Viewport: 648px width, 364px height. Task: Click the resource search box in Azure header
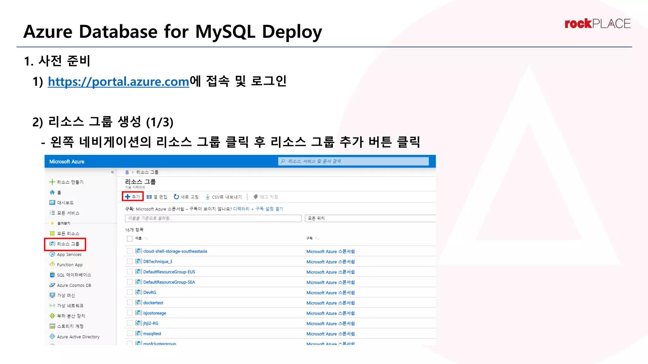click(x=353, y=161)
